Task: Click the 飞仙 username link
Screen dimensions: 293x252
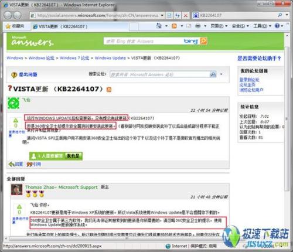Action: click(26, 100)
